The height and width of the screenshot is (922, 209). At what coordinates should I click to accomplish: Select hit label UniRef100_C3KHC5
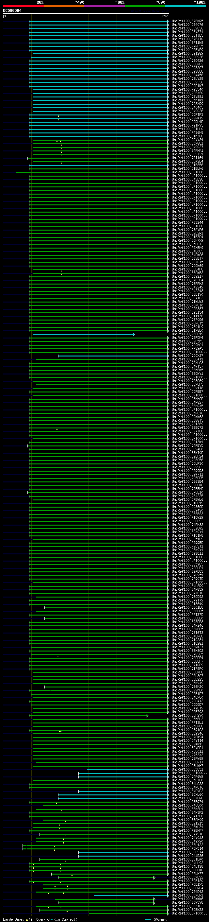pos(187,399)
